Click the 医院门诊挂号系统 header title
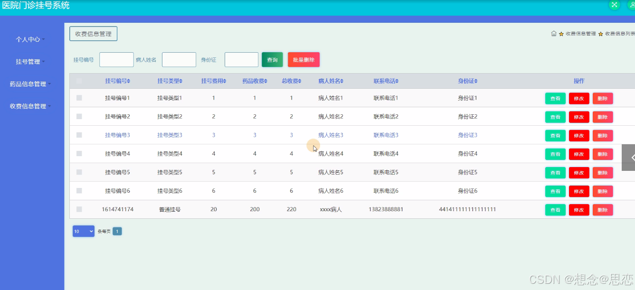This screenshot has height=290, width=635. tap(36, 5)
